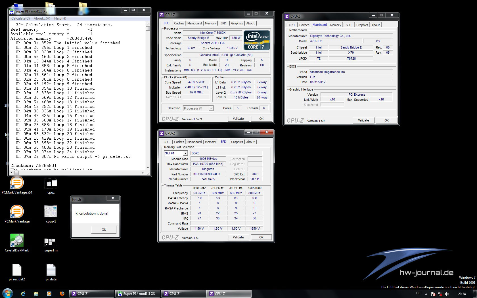This screenshot has height=298, width=477.
Task: Select About tab in SPD window
Action: [250, 142]
